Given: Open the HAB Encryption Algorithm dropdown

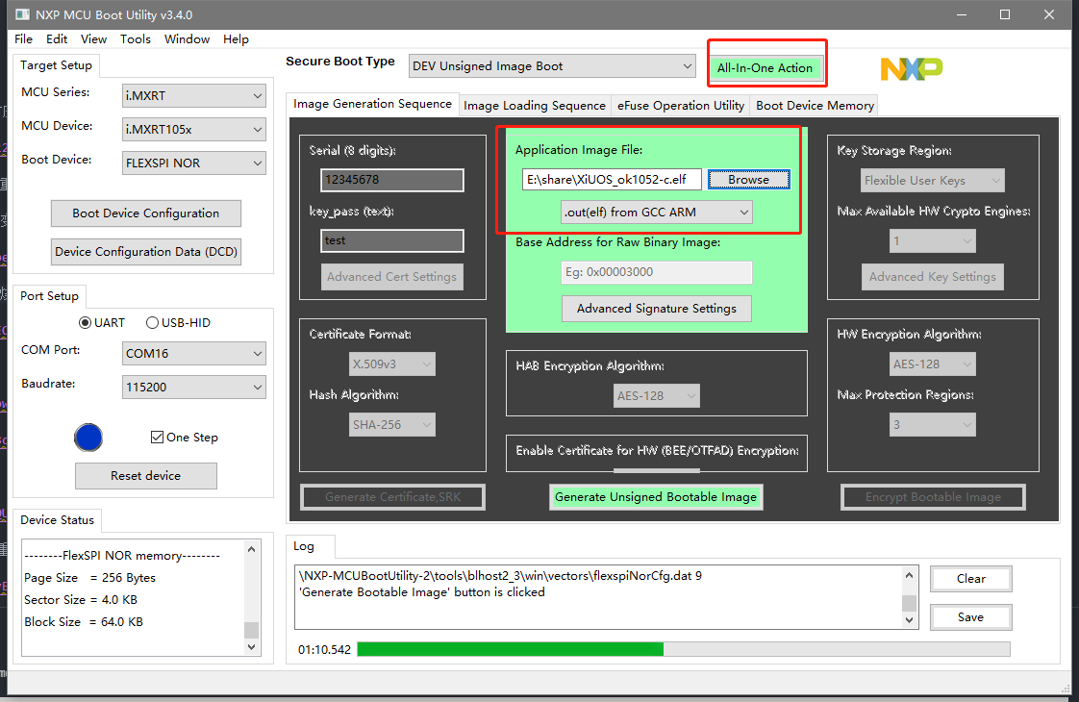Looking at the screenshot, I should tap(657, 396).
